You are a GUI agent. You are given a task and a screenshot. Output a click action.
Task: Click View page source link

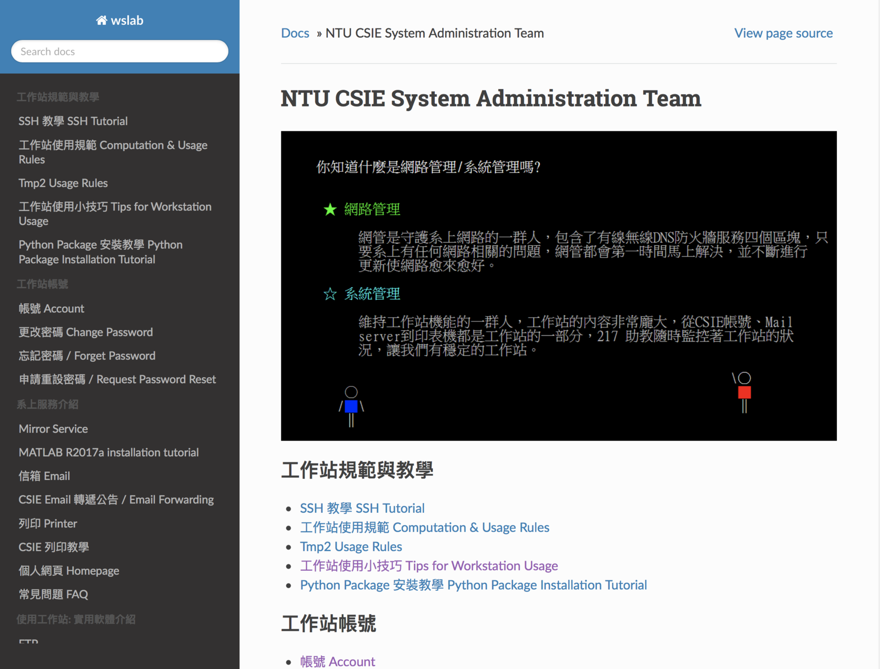click(x=783, y=33)
